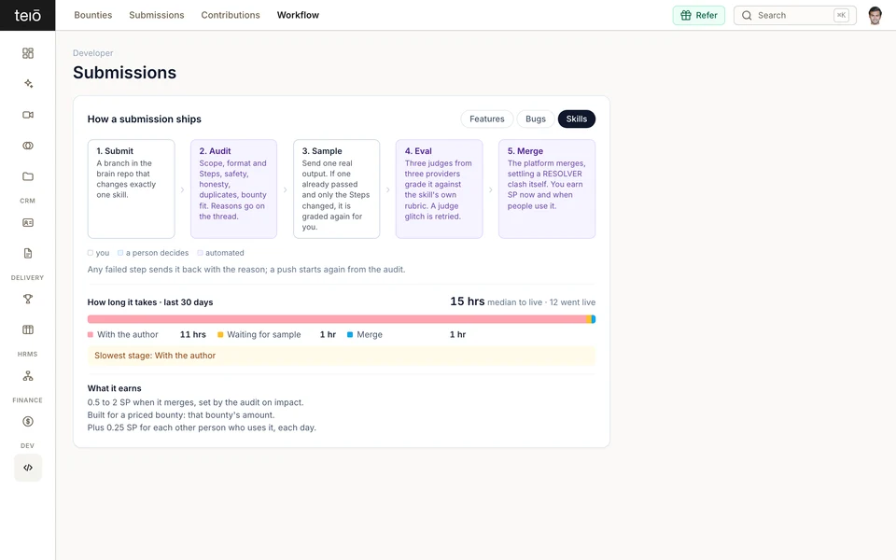Click the 5. Merge step card
The height and width of the screenshot is (560, 896).
pyautogui.click(x=547, y=189)
